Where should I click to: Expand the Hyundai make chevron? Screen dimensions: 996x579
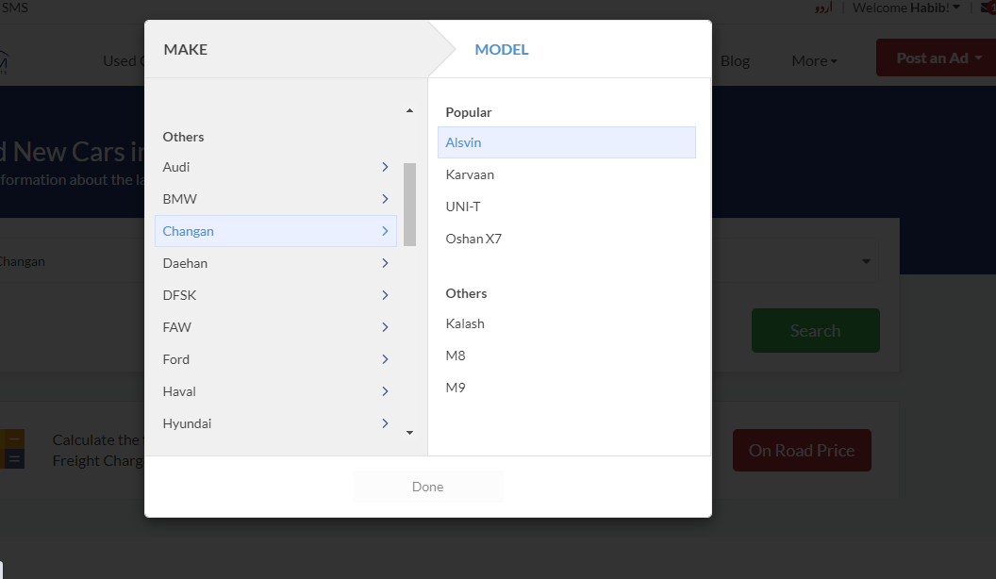[x=385, y=423]
